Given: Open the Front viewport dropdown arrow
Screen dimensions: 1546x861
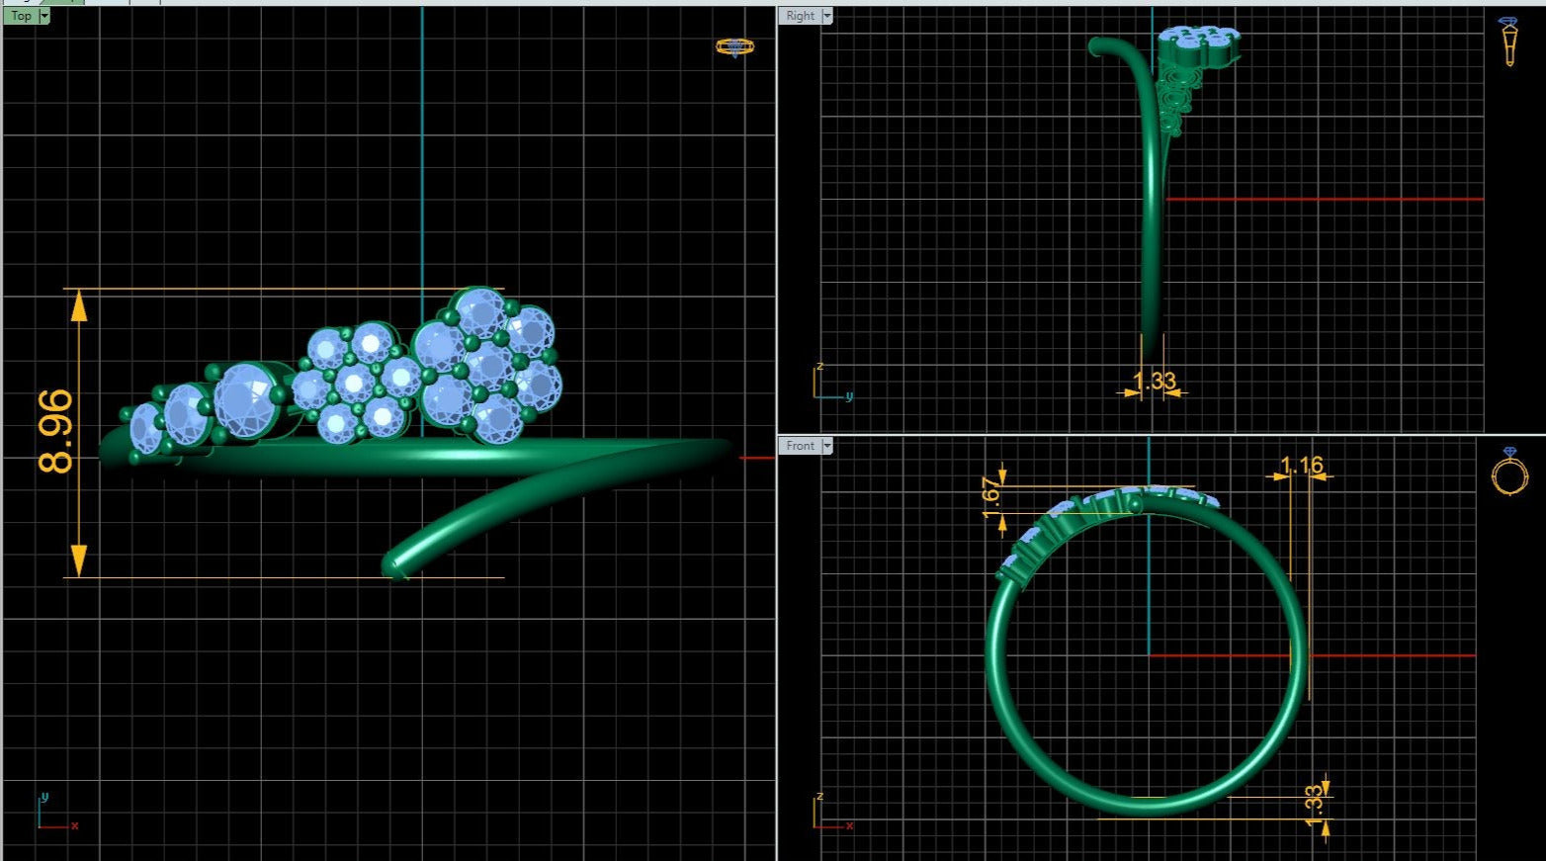Looking at the screenshot, I should (827, 446).
